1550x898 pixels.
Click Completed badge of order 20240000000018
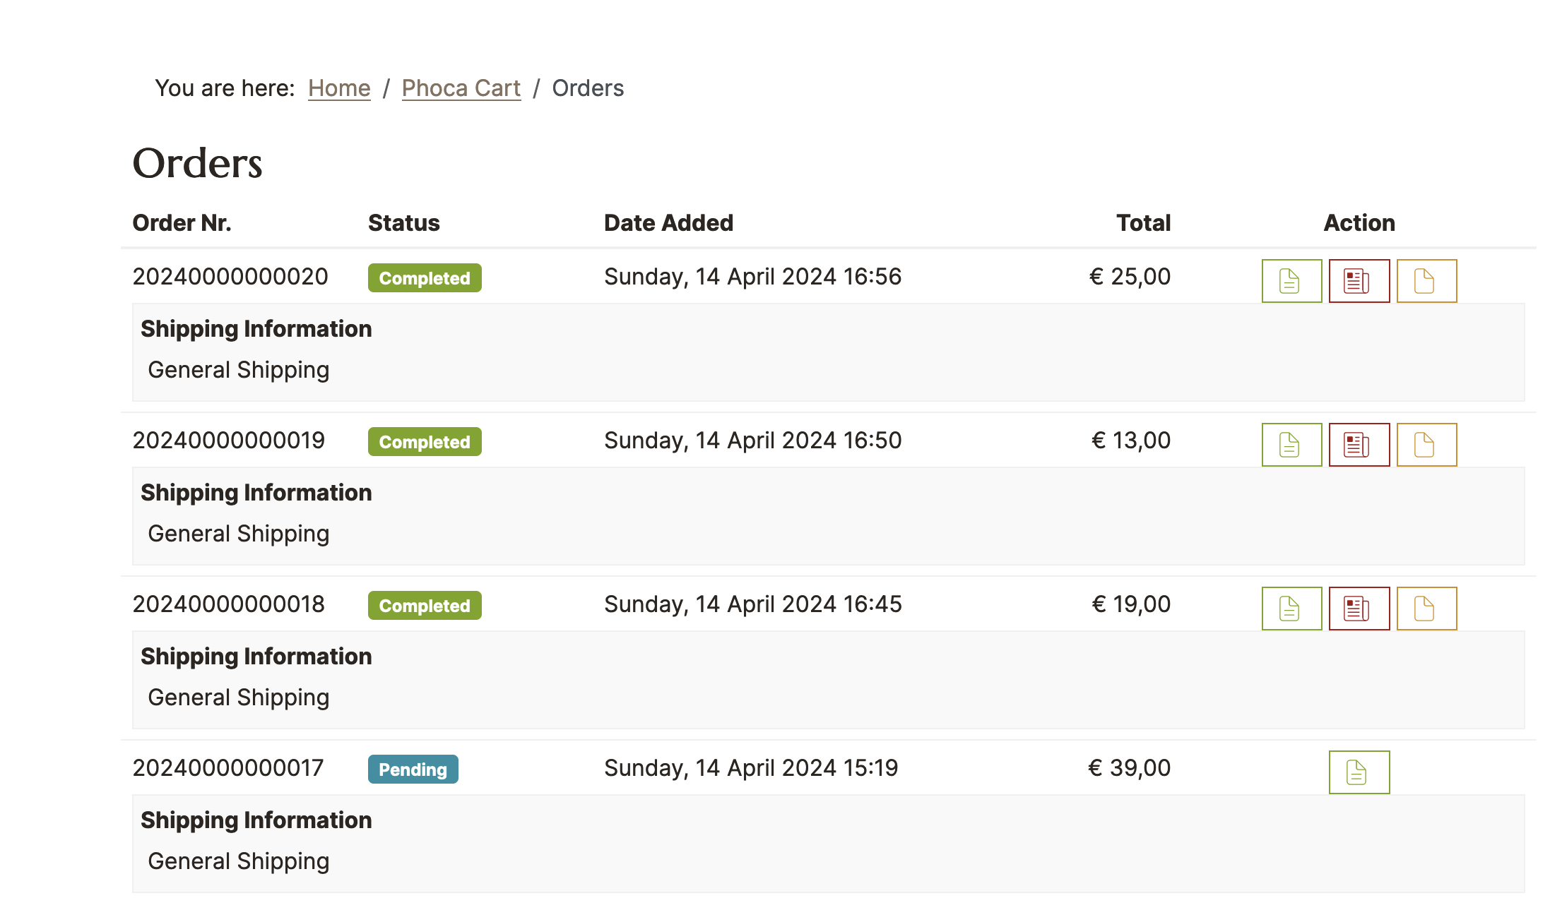[425, 606]
